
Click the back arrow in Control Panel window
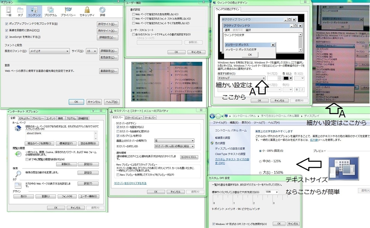click(x=212, y=116)
